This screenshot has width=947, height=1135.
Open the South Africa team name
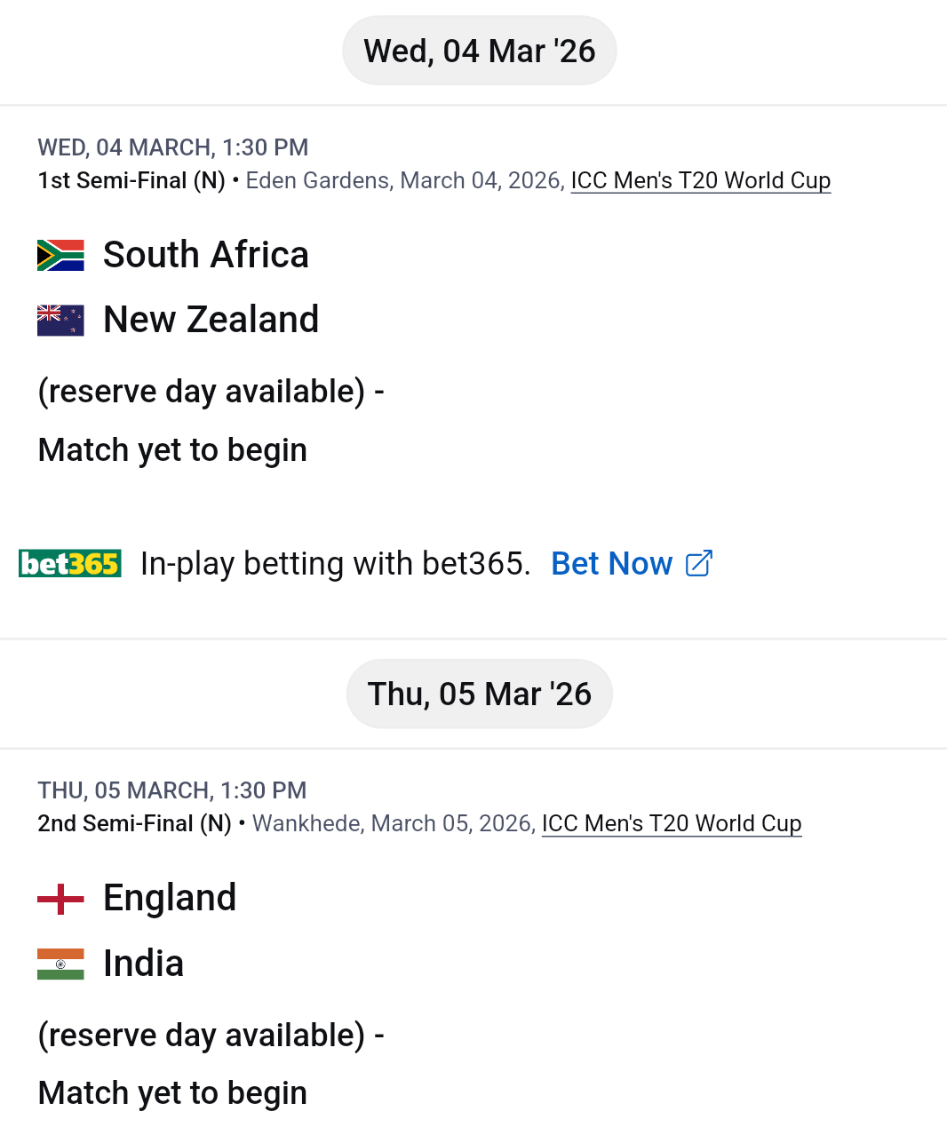tap(206, 256)
